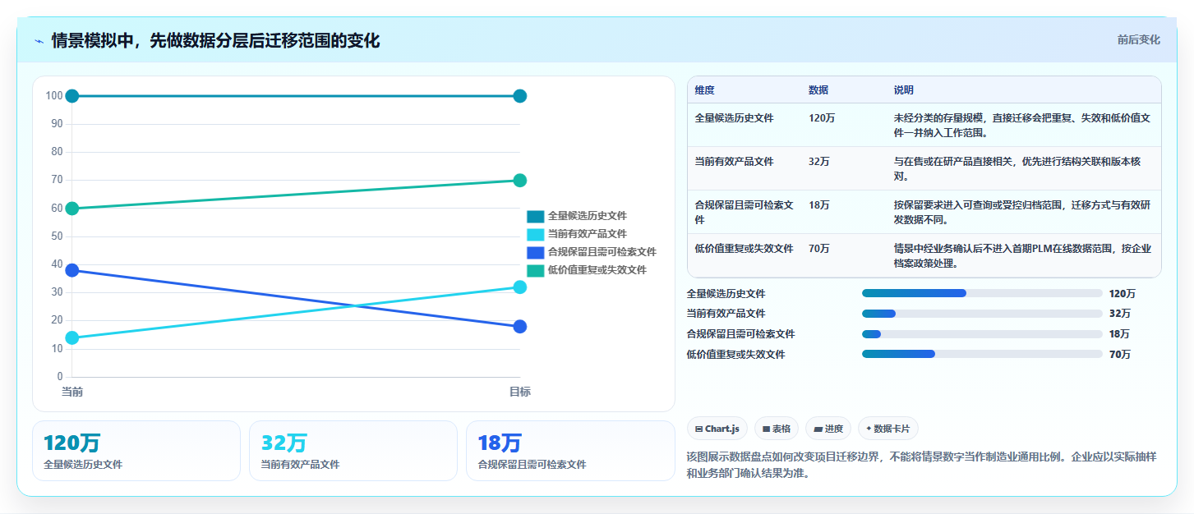Toggle 合规保留且需可检索文件 legend swatch
The width and height of the screenshot is (1194, 514).
[x=535, y=252]
